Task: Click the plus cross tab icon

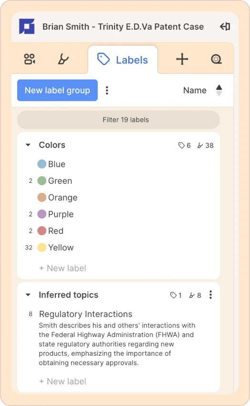Action: pyautogui.click(x=182, y=59)
